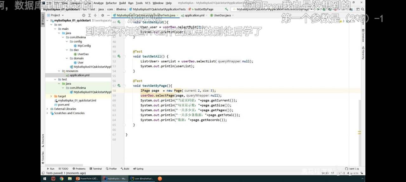Open the Run tool window
The height and width of the screenshot is (182, 406).
[50, 169]
